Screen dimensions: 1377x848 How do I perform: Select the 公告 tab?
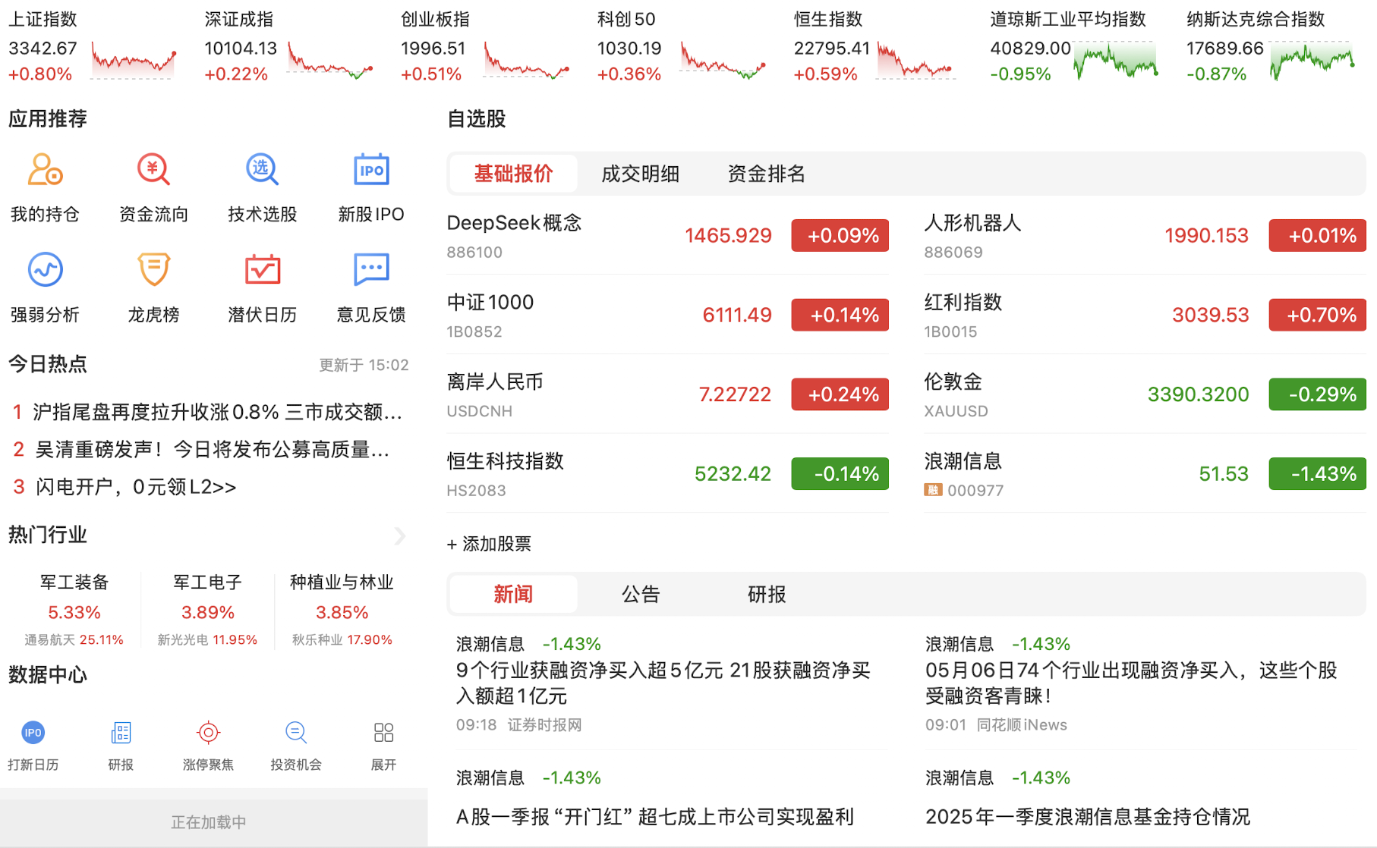pos(640,594)
